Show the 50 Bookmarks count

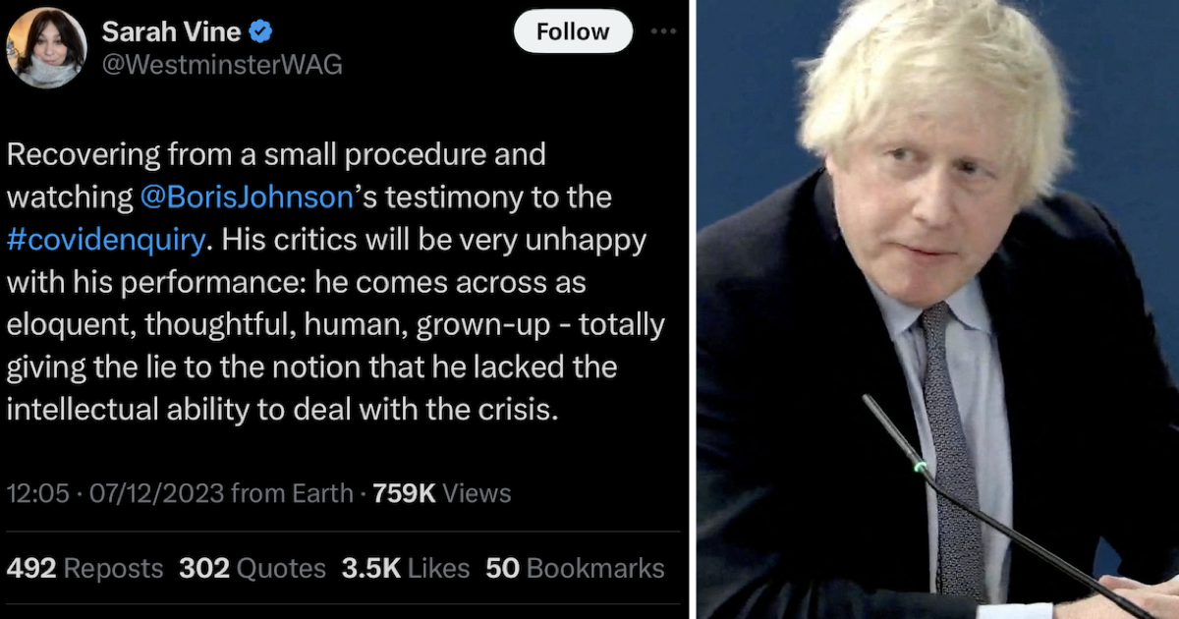[x=576, y=568]
